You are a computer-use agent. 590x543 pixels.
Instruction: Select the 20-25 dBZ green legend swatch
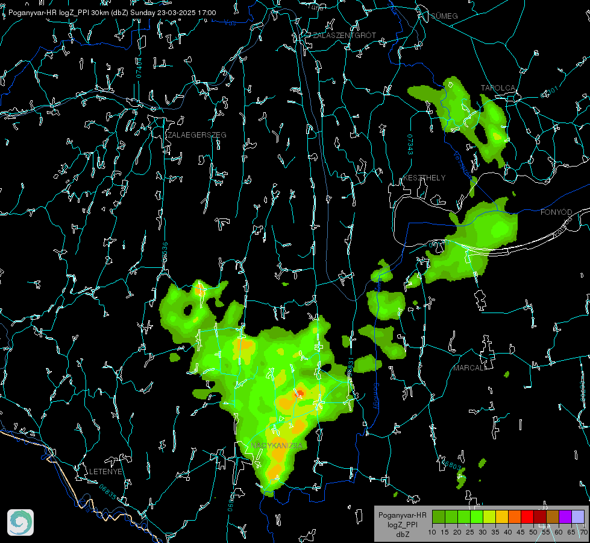(464, 516)
